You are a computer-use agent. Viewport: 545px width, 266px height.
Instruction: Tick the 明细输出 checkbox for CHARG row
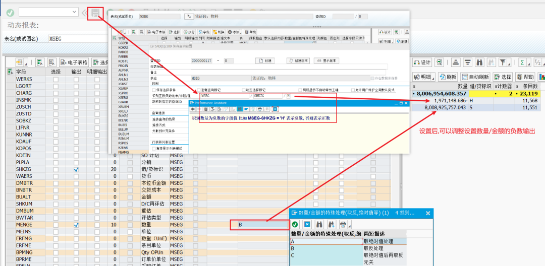tap(97, 93)
